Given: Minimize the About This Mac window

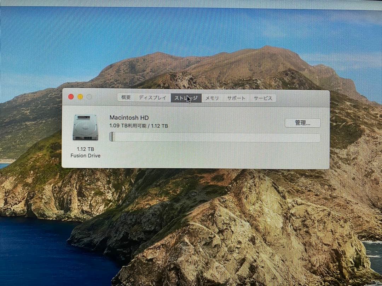Looking at the screenshot, I should tap(80, 96).
